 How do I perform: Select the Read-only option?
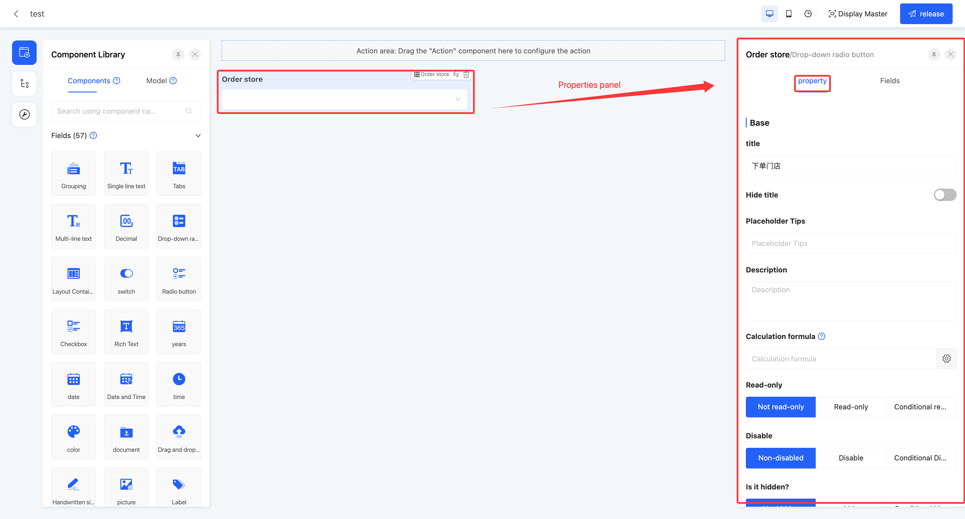pyautogui.click(x=851, y=407)
